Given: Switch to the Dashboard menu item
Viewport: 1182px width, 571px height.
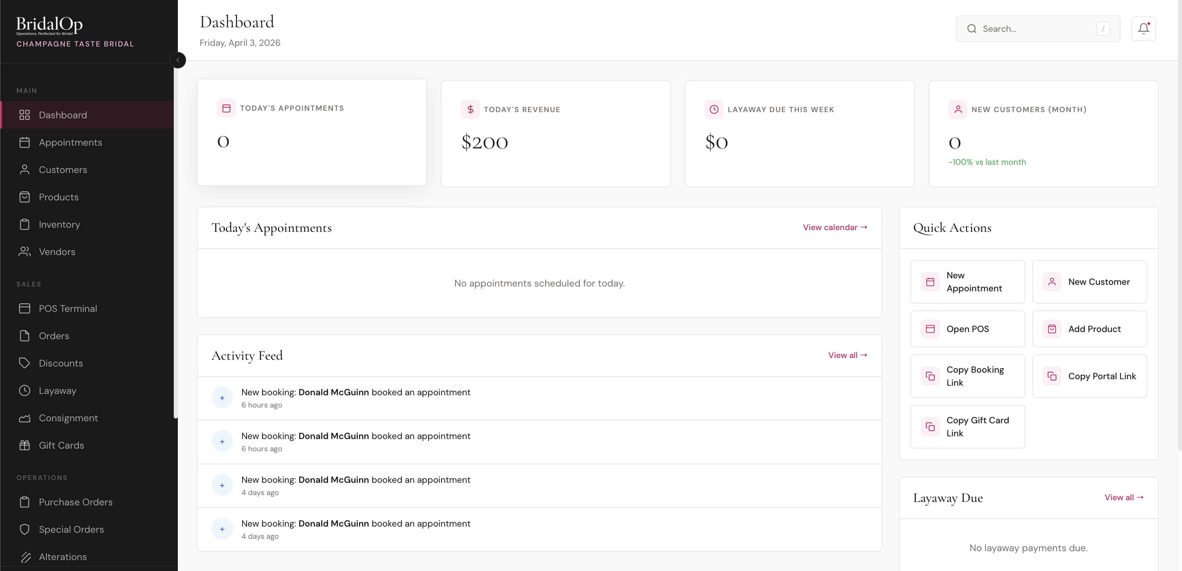Looking at the screenshot, I should (x=63, y=115).
